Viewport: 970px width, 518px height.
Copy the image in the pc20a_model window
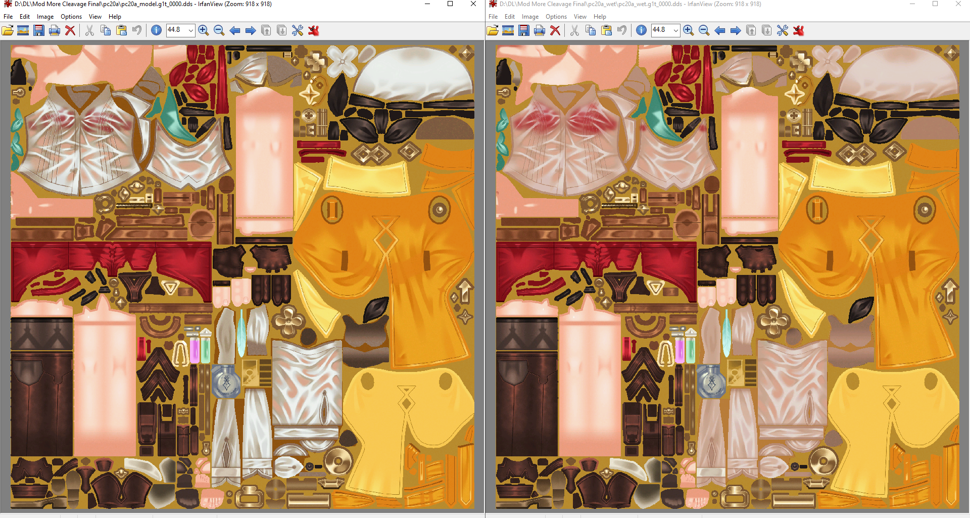click(x=106, y=30)
